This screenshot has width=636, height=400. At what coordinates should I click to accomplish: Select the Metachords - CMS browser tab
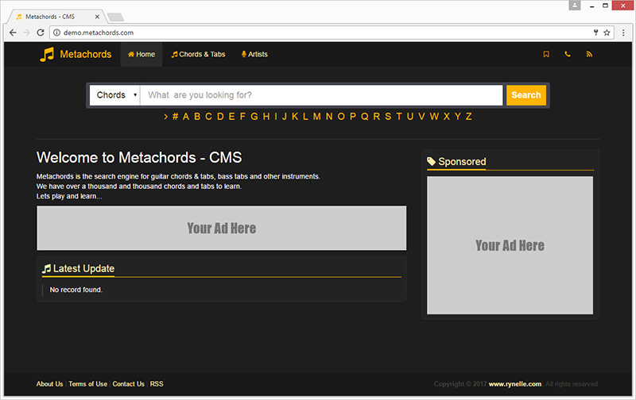click(56, 17)
